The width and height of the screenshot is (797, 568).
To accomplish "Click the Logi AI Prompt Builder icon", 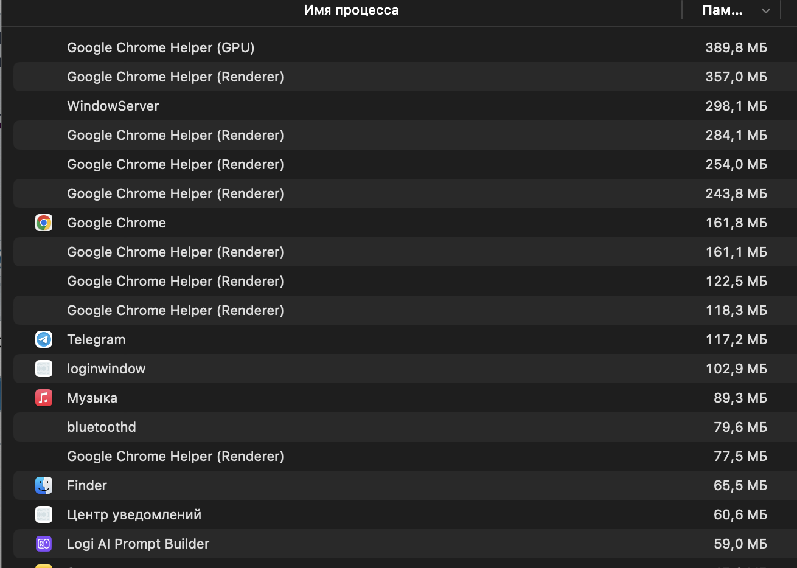I will (x=44, y=544).
